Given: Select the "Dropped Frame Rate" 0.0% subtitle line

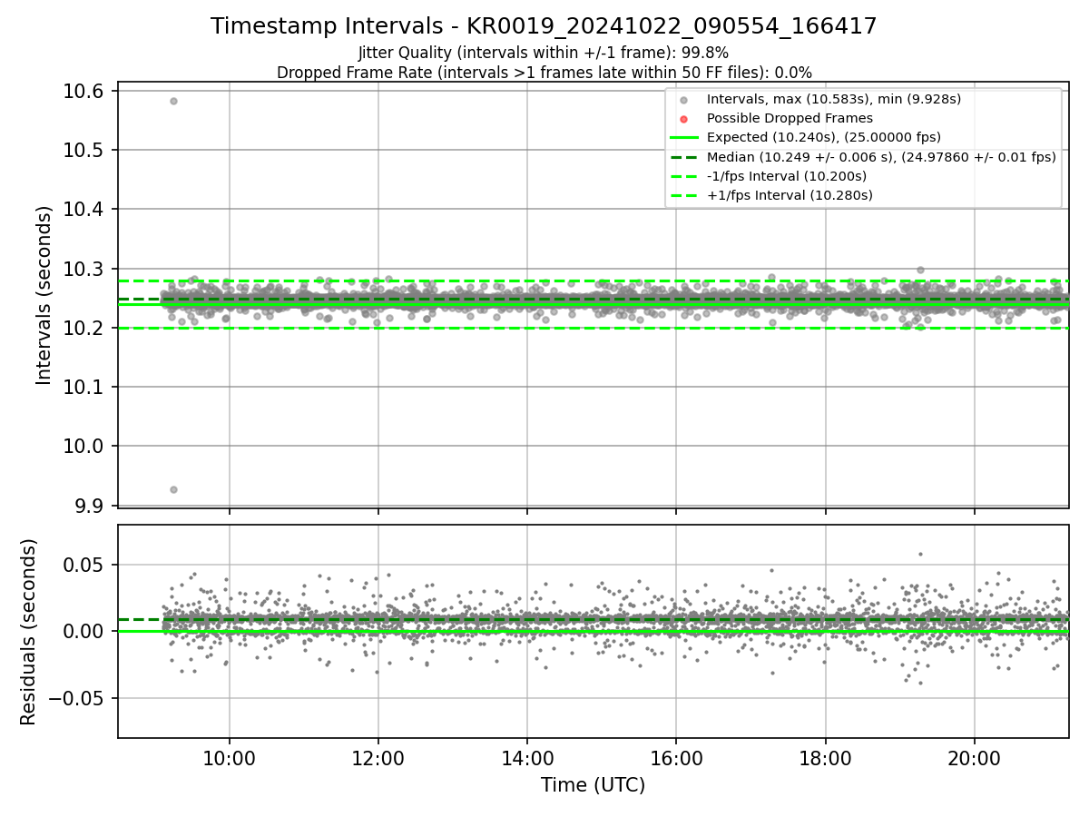Looking at the screenshot, I should (x=544, y=73).
